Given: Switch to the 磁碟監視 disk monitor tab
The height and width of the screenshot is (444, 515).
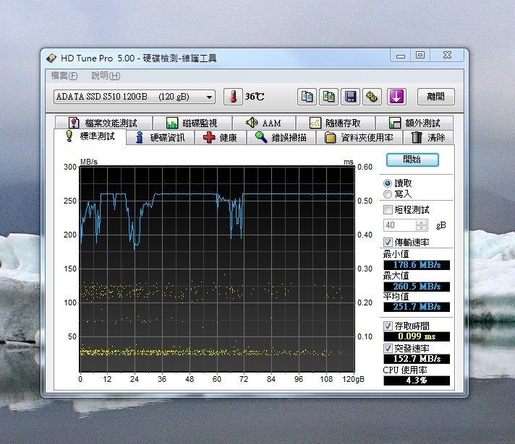Looking at the screenshot, I should 192,123.
